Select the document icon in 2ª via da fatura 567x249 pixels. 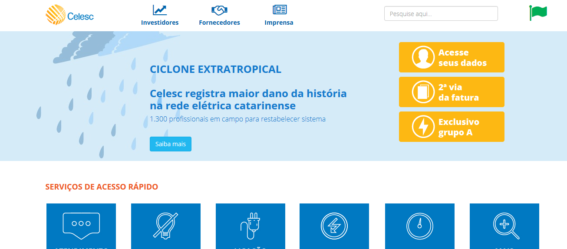[423, 92]
